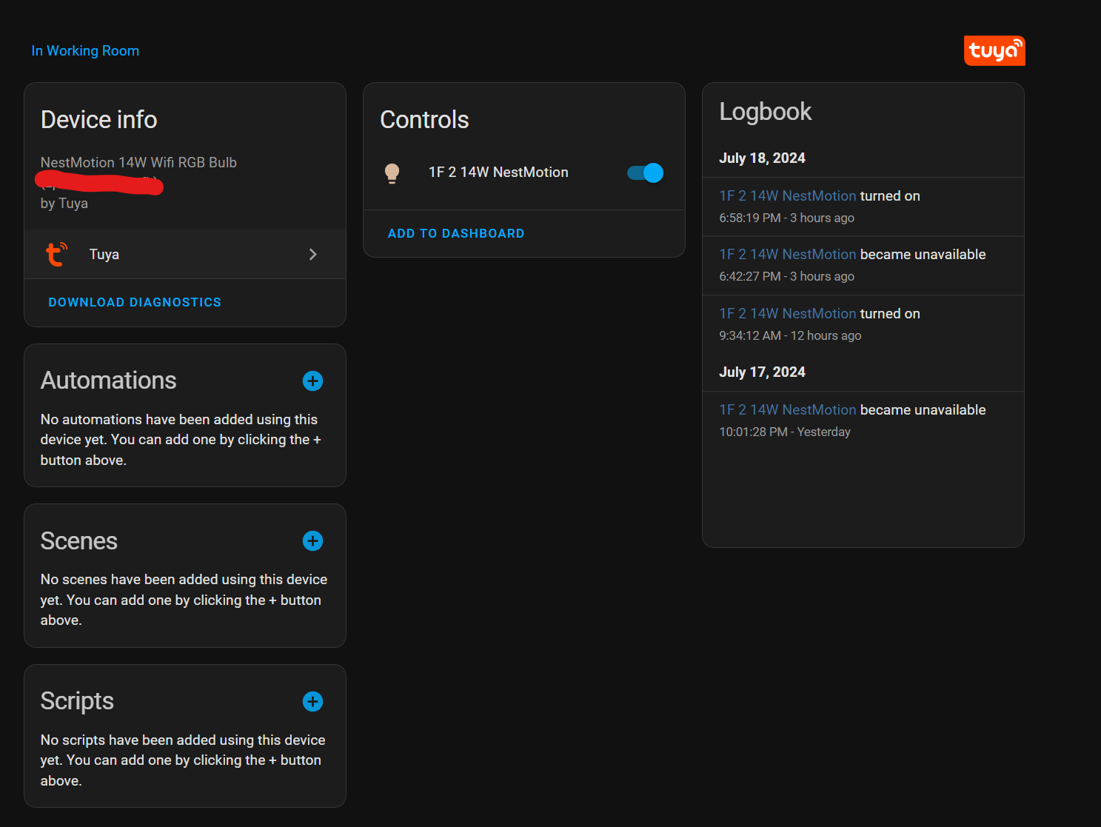1101x827 pixels.
Task: Click the Tuya logo at top right
Action: point(994,50)
